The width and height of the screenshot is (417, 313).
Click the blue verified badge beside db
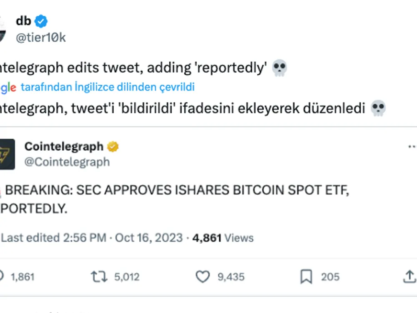click(x=41, y=21)
